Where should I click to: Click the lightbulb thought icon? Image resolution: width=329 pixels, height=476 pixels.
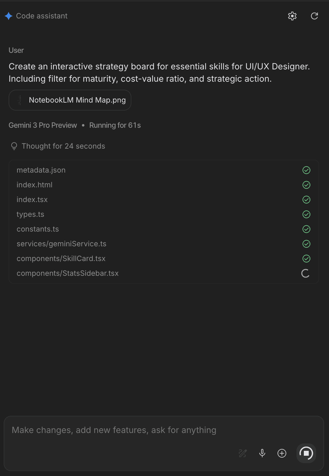[x=14, y=146]
